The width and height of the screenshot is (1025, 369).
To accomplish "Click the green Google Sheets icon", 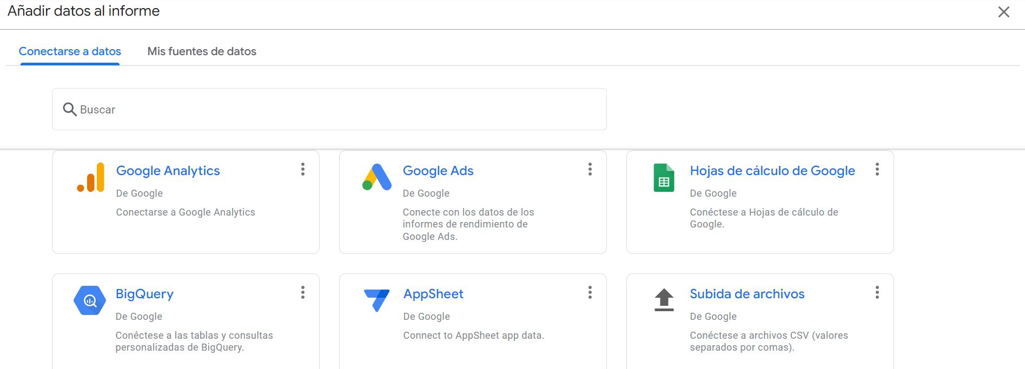I will 664,178.
